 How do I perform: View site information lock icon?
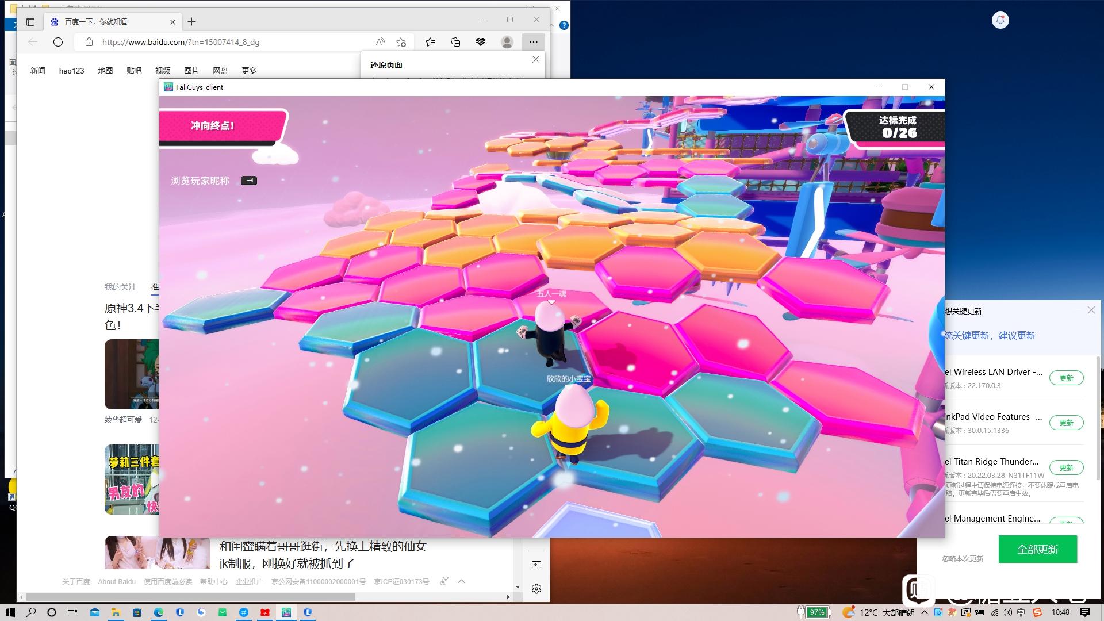(x=89, y=42)
